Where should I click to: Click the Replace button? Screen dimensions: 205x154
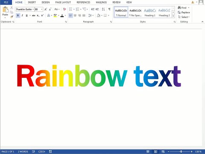click(184, 12)
